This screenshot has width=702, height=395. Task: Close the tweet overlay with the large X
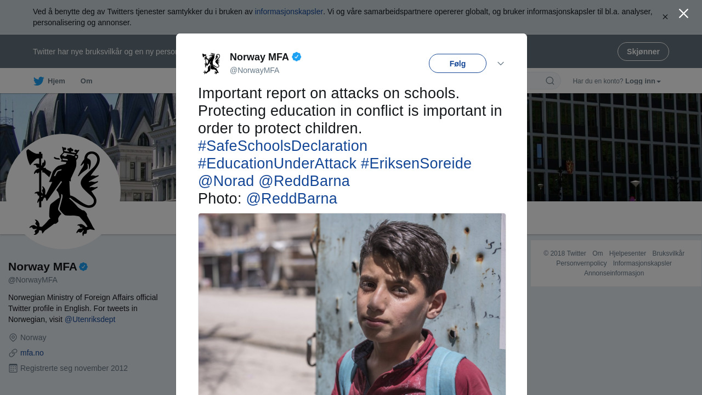pyautogui.click(x=683, y=14)
